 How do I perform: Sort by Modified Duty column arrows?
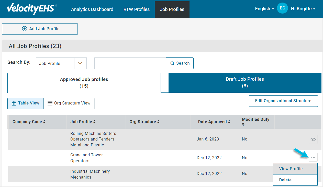[243, 124]
